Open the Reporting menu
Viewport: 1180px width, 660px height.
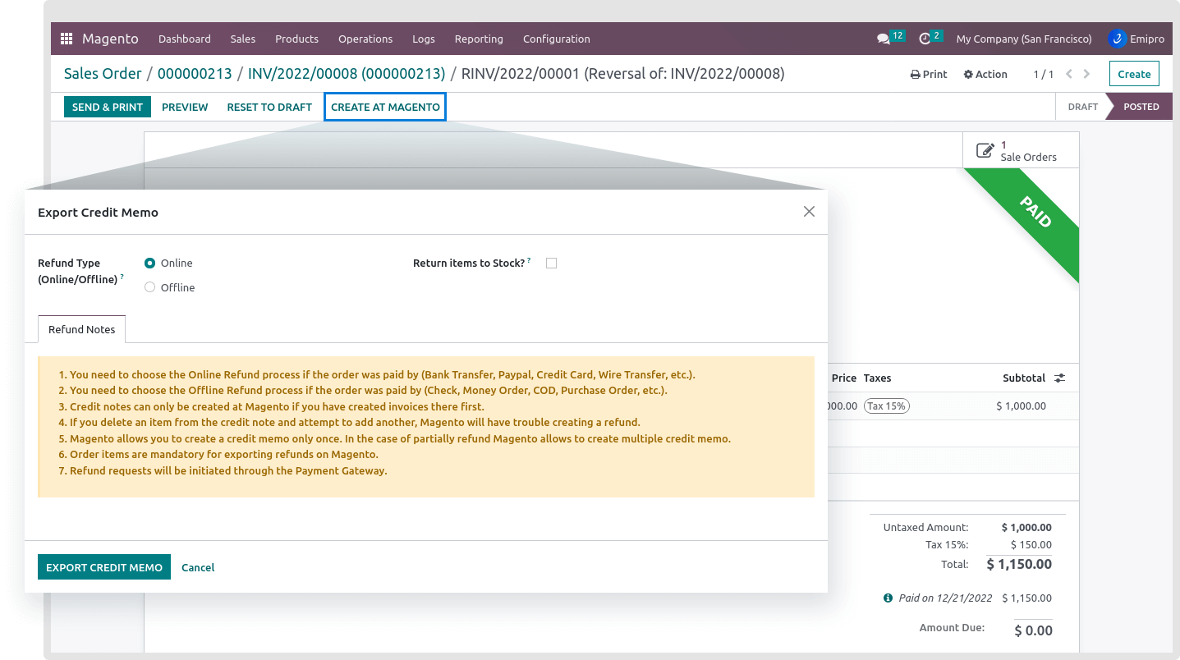click(x=479, y=39)
